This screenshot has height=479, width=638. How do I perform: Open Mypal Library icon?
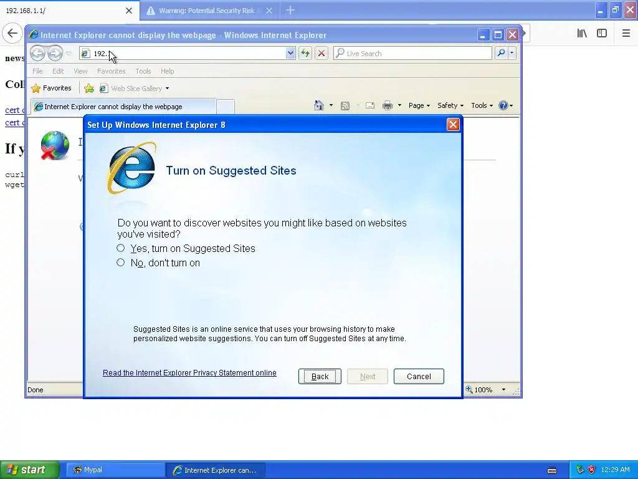(582, 34)
